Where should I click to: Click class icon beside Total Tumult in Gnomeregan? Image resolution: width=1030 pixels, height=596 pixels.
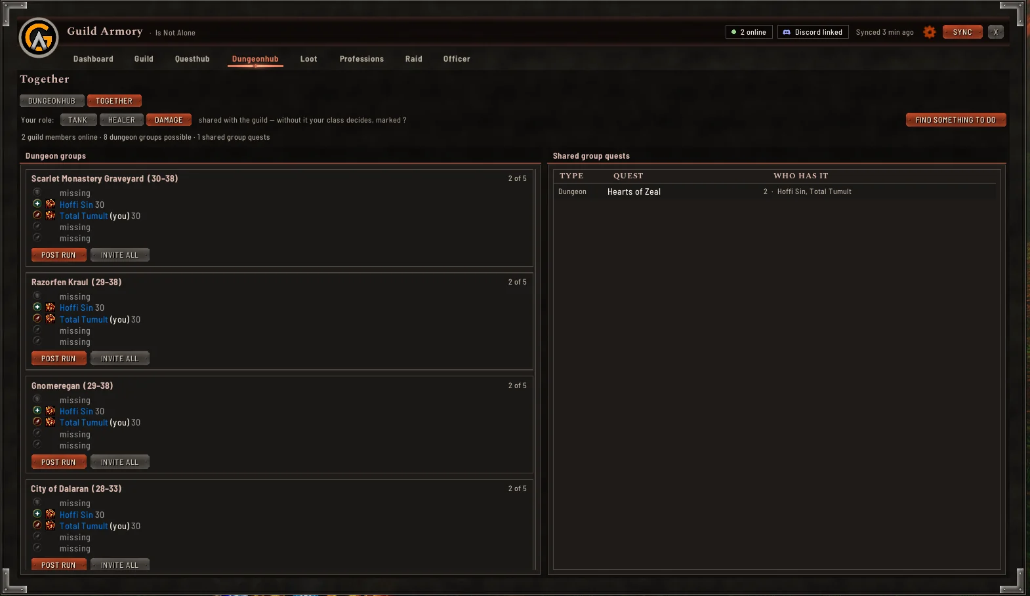(51, 422)
